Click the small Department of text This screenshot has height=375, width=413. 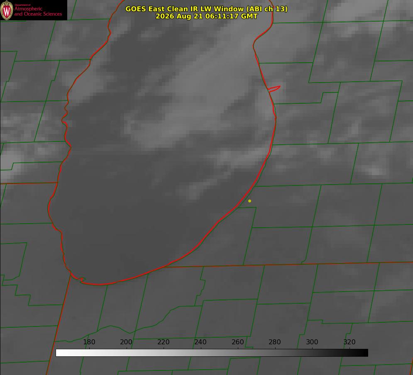pos(22,5)
